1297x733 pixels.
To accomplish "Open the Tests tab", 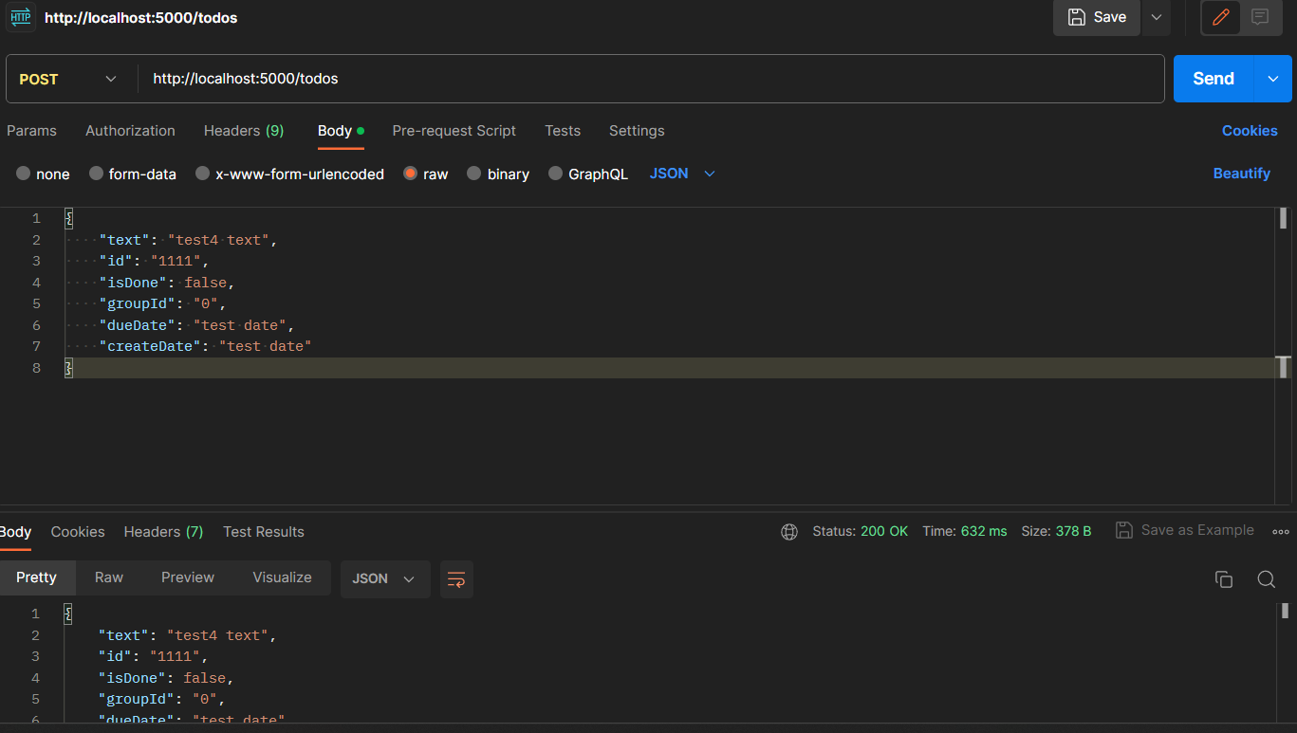I will pyautogui.click(x=563, y=131).
